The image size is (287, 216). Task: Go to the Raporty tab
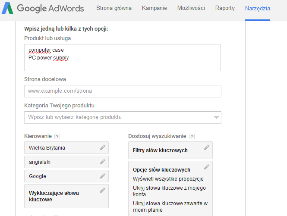225,8
